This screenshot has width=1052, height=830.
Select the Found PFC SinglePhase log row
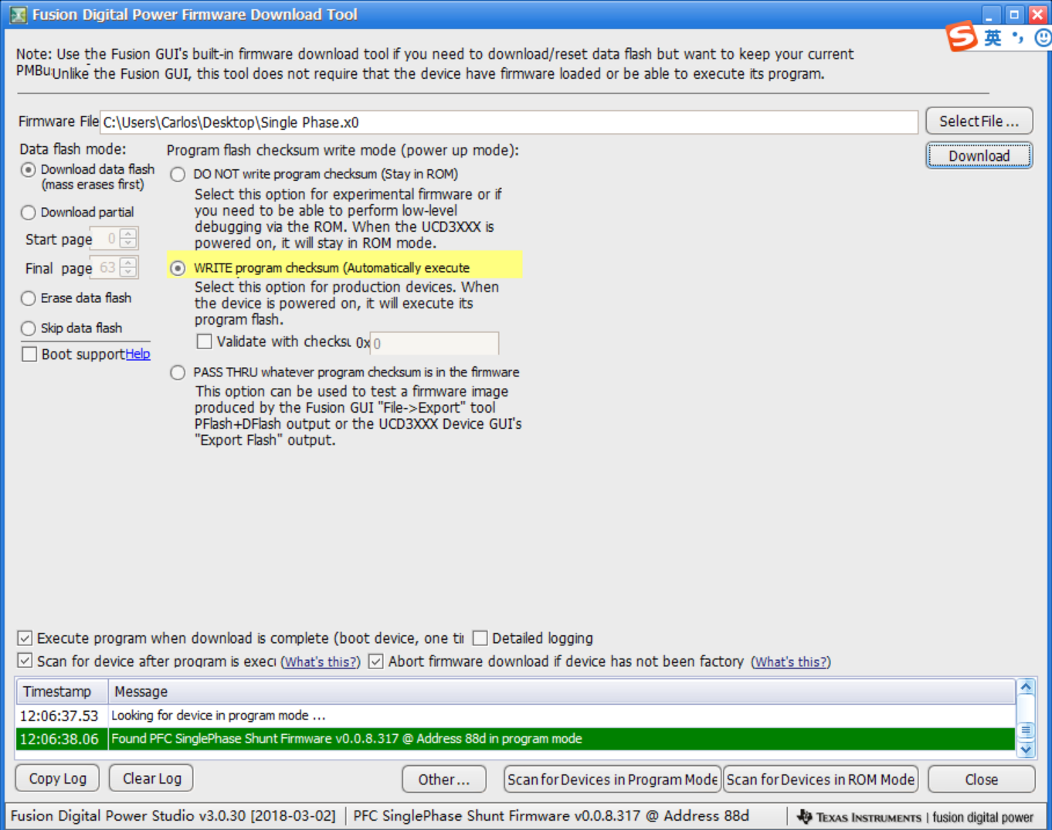[x=515, y=739]
